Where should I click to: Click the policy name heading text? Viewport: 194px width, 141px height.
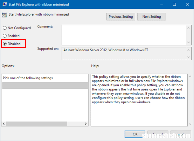click(x=39, y=14)
